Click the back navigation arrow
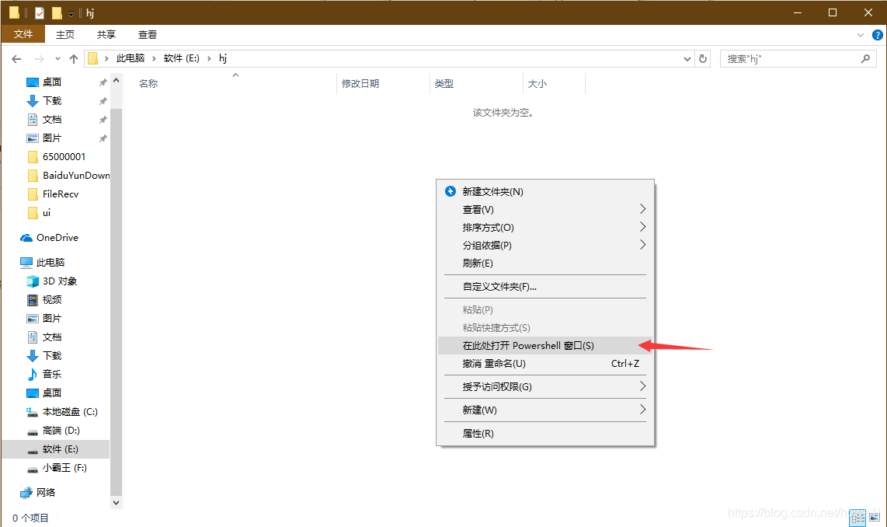The width and height of the screenshot is (887, 527). pos(16,58)
